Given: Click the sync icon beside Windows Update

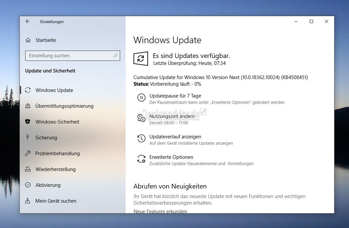Looking at the screenshot, I should click(28, 90).
